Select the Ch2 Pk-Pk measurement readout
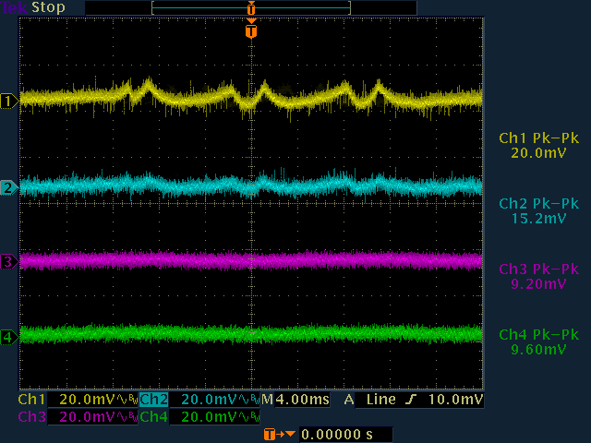The width and height of the screenshot is (591, 443). pyautogui.click(x=538, y=211)
